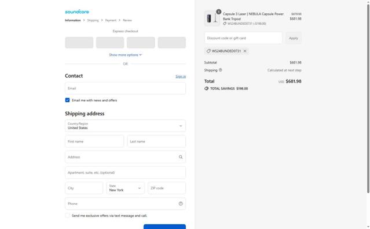Click the soundcore logo

77,12
